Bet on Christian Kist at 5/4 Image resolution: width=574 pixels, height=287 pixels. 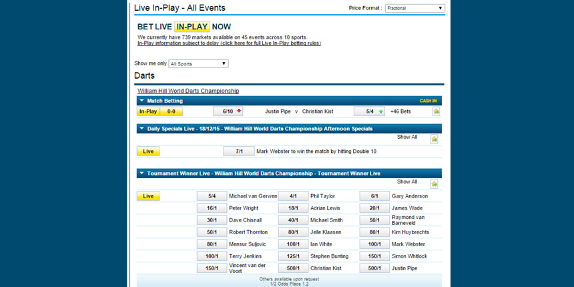click(369, 111)
